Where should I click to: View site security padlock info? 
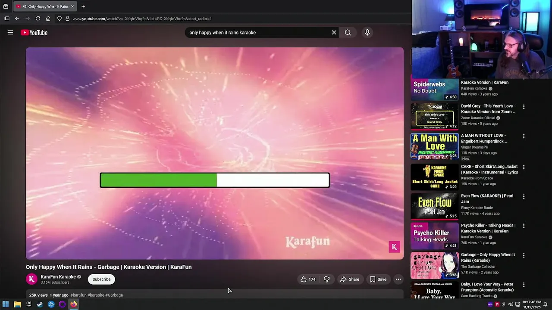pyautogui.click(x=67, y=19)
